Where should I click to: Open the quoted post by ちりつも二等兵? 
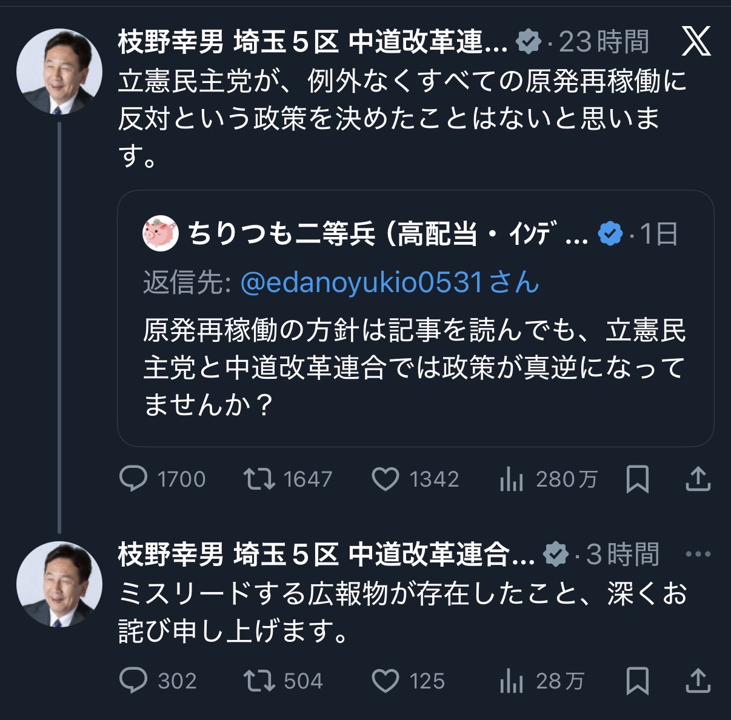[x=415, y=367]
